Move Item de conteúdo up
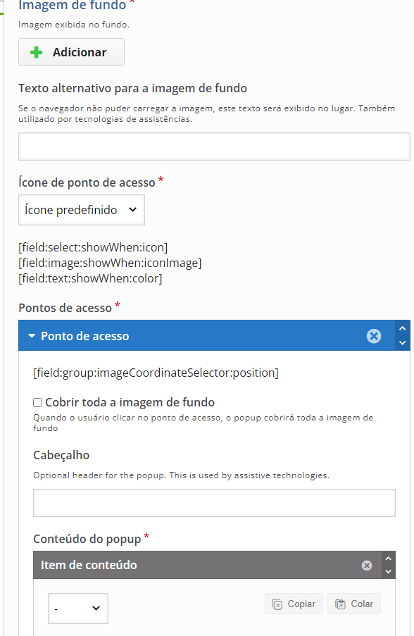Viewport: 414px width, 636px height. pos(388,559)
